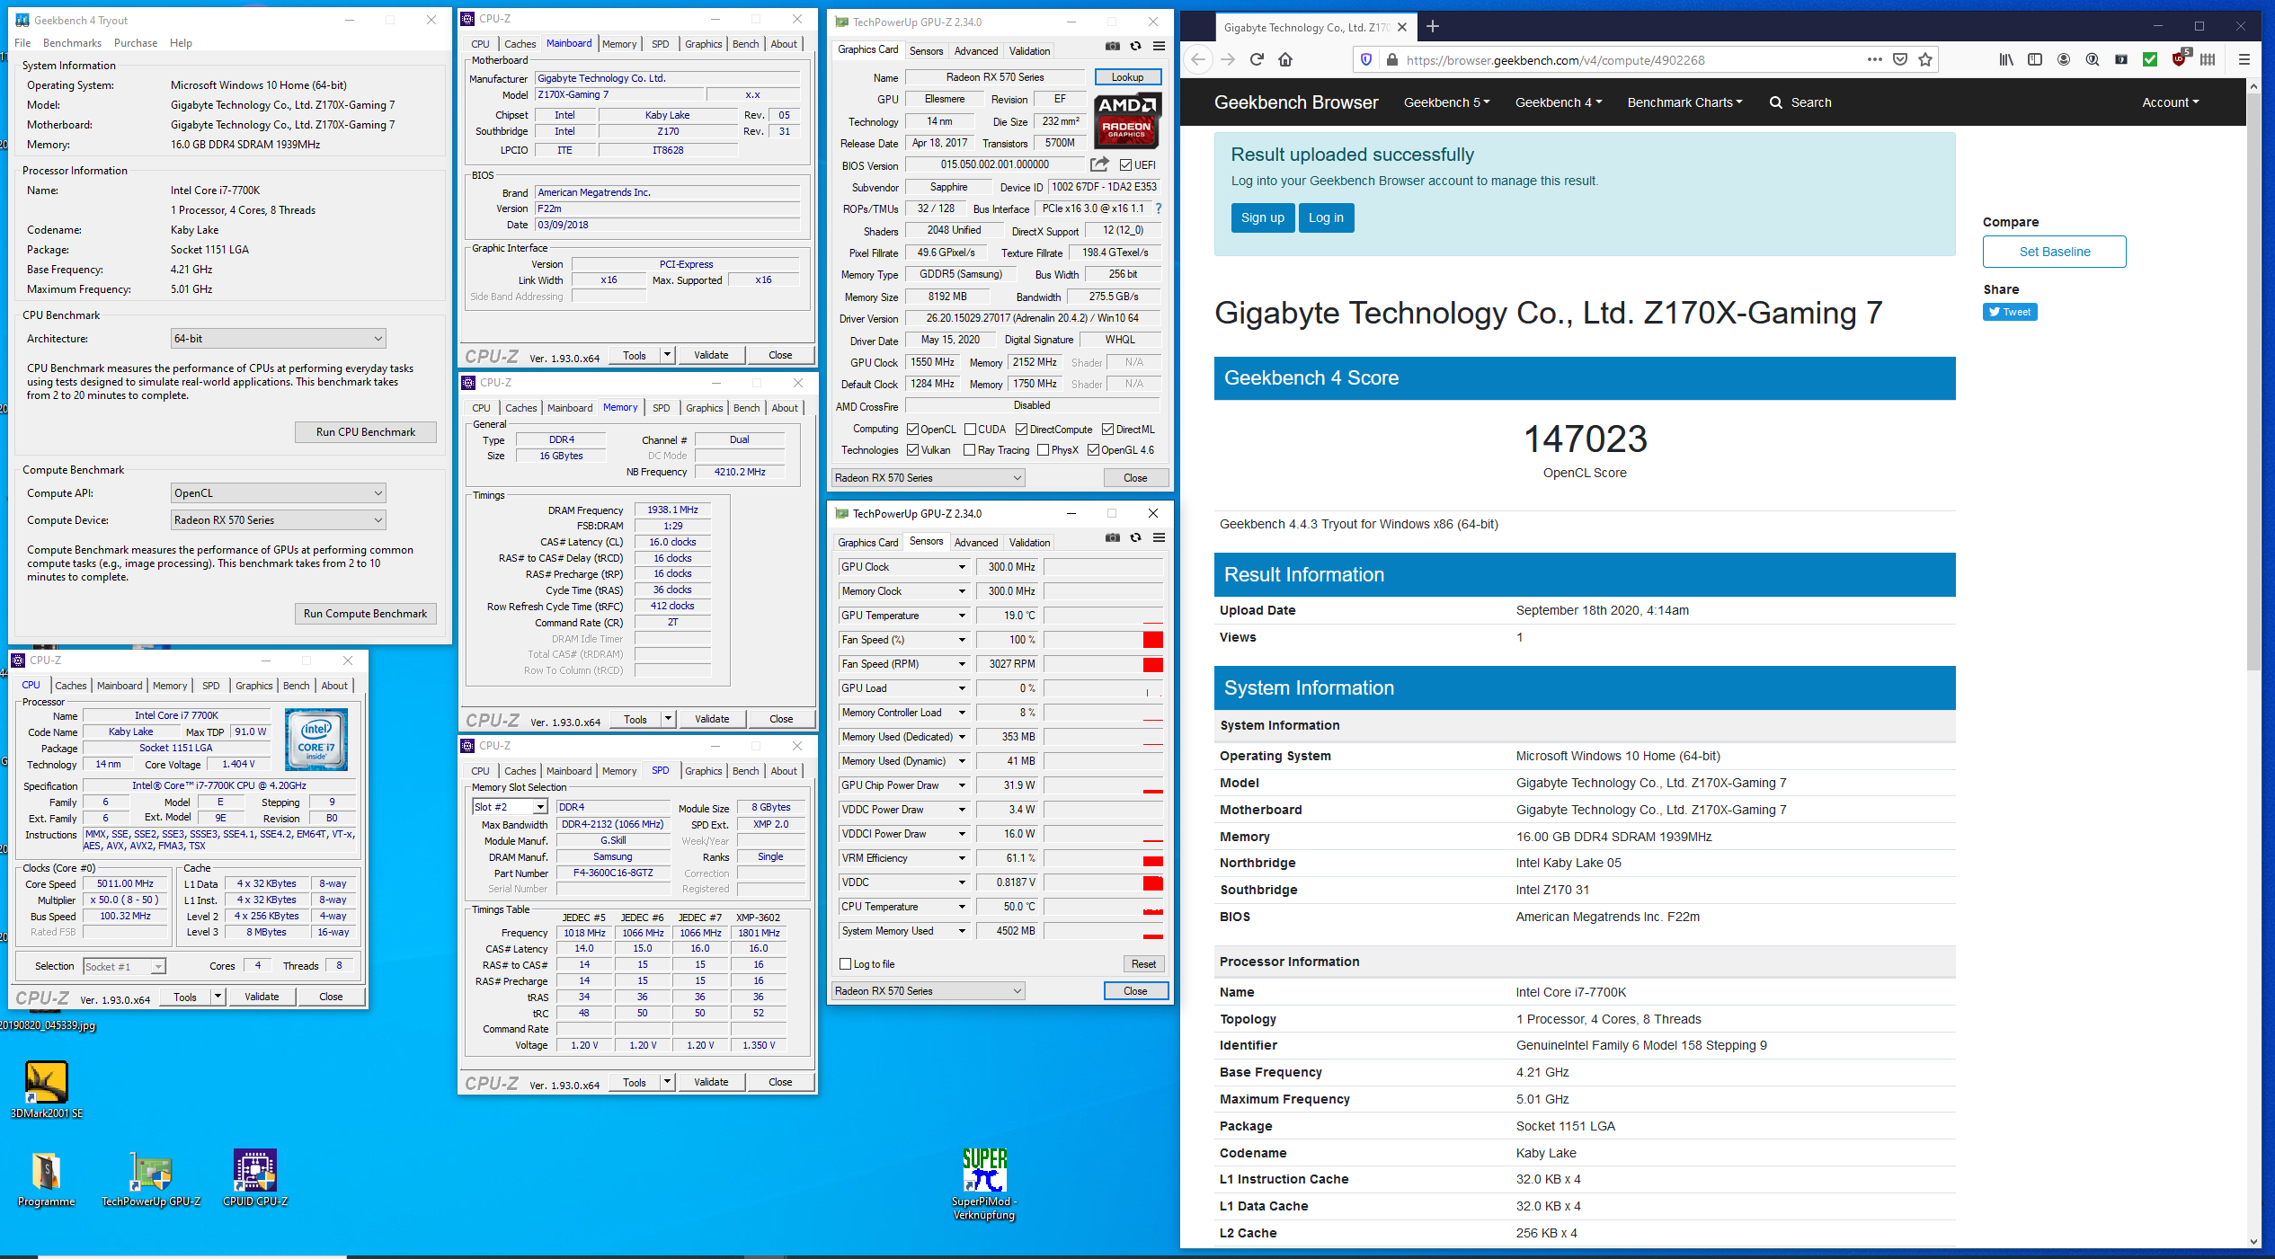Enable the Log to file checkbox

[x=845, y=964]
